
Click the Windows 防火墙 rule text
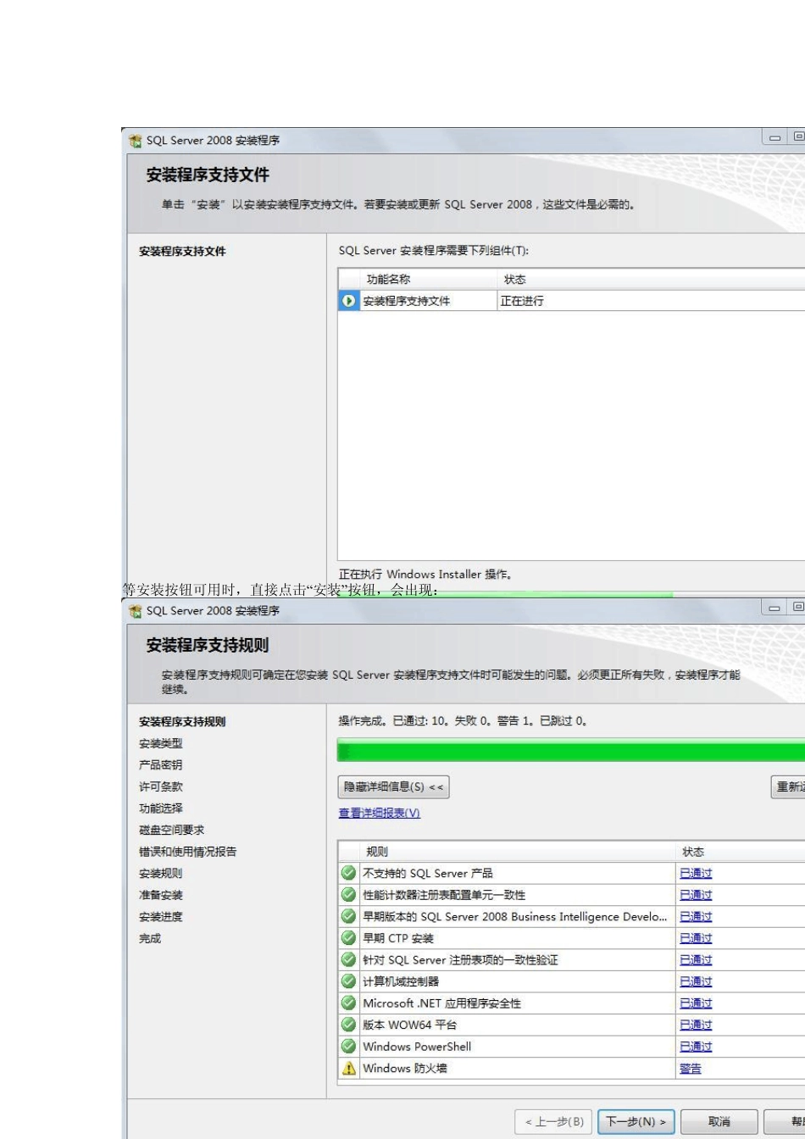pyautogui.click(x=405, y=1069)
